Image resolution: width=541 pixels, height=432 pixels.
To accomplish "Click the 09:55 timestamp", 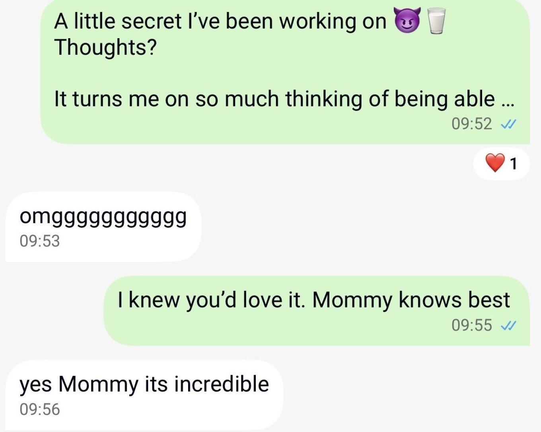I will tap(471, 325).
